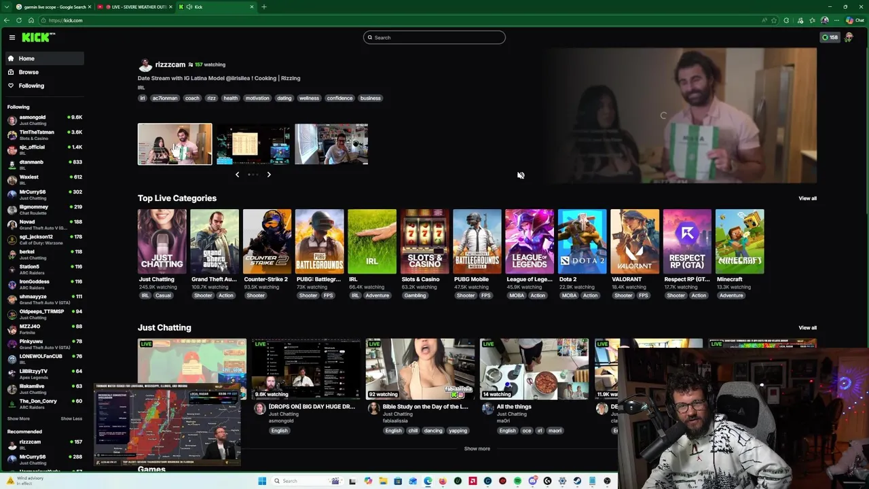Reload the current page
Image resolution: width=869 pixels, height=489 pixels.
tap(18, 20)
